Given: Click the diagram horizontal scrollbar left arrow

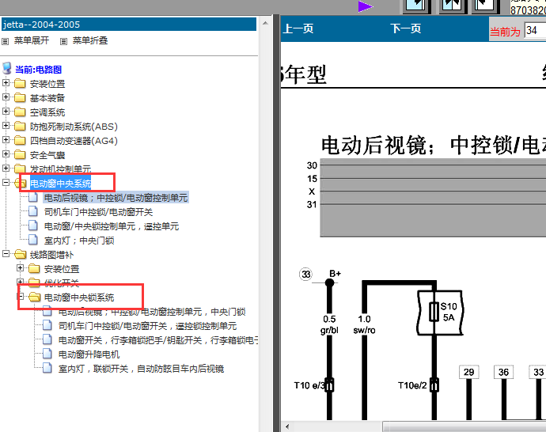Looking at the screenshot, I should coord(287,426).
